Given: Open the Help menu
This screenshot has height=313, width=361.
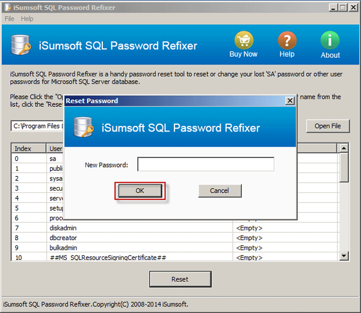Looking at the screenshot, I should click(27, 19).
